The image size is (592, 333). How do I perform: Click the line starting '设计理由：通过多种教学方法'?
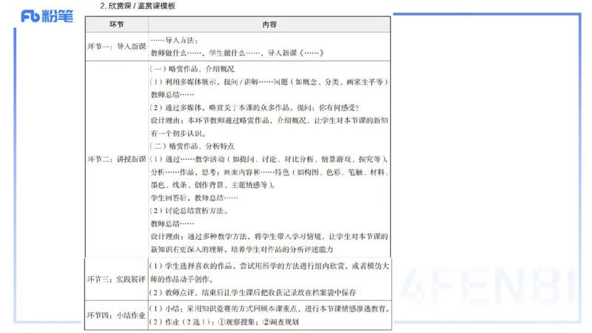tap(269, 237)
